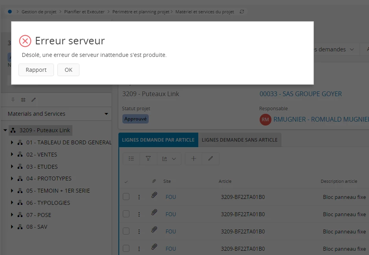
Task: Toggle select-all checkmark in table header
Action: click(126, 182)
